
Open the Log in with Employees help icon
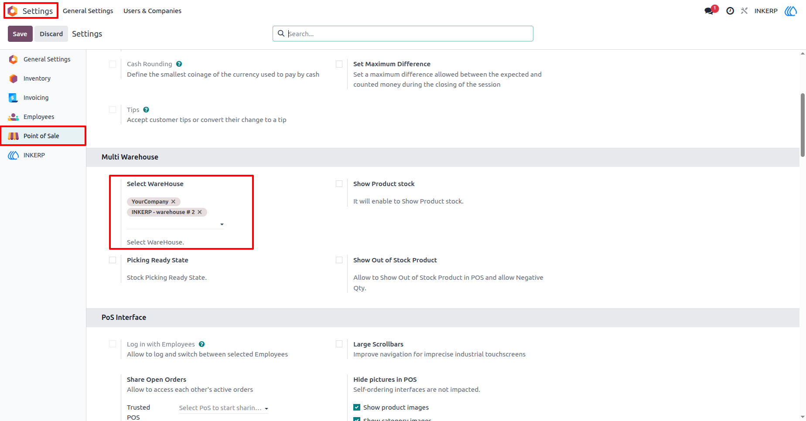coord(201,344)
